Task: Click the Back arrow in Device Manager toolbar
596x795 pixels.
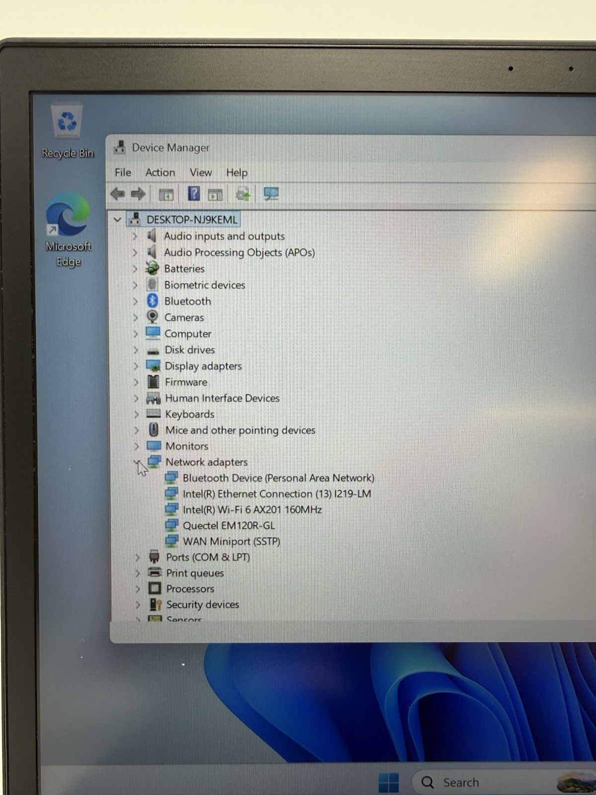Action: (118, 194)
